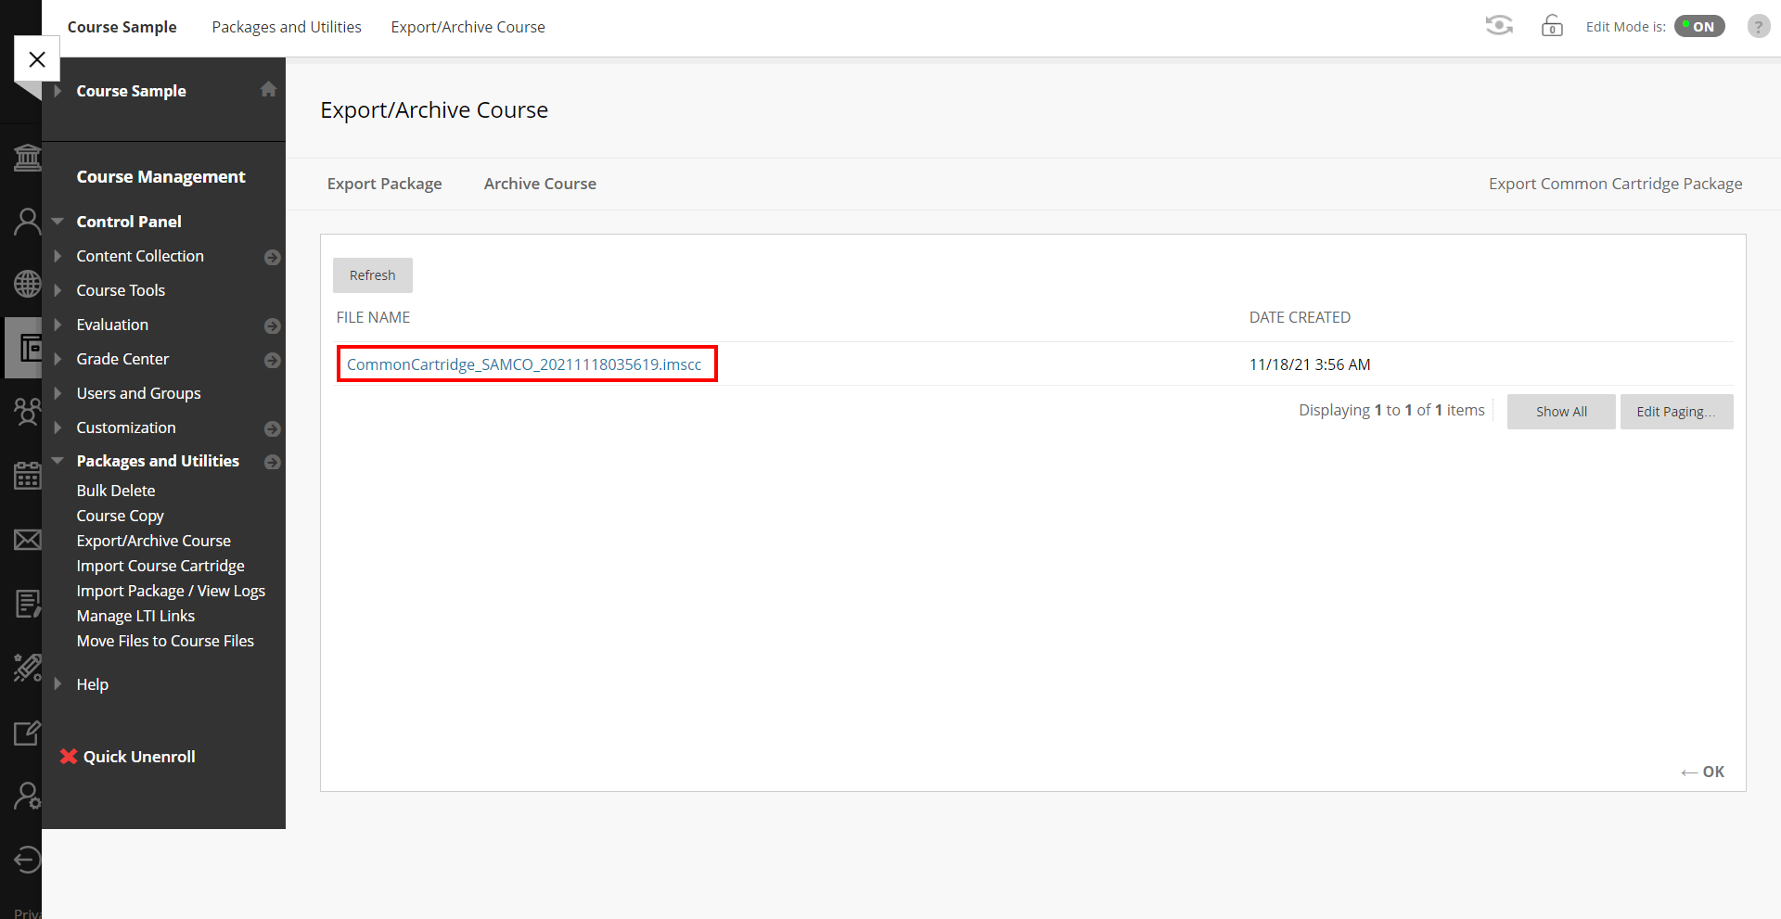This screenshot has width=1781, height=919.
Task: Click the red X Quick Unenroll icon
Action: click(68, 756)
